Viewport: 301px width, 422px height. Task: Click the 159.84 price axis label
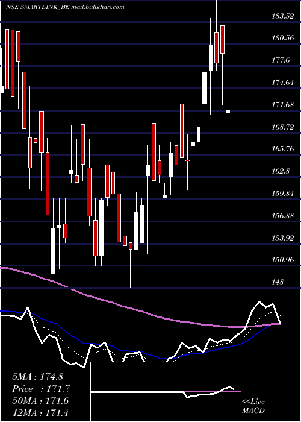[x=282, y=194]
